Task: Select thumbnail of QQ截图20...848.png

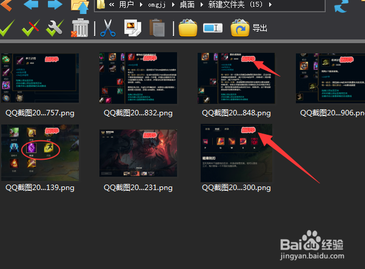Action: pos(236,78)
